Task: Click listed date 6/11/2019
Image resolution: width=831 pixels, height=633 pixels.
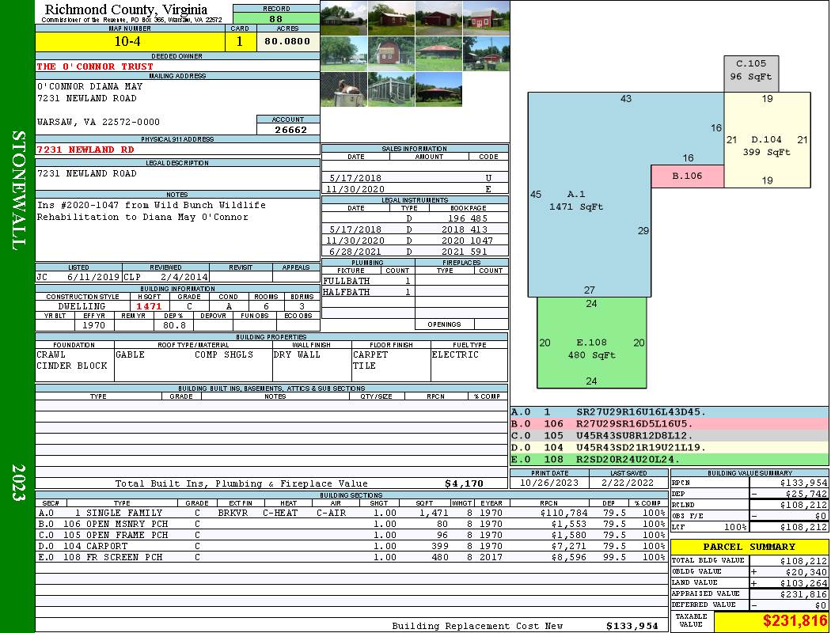Action: coord(93,276)
